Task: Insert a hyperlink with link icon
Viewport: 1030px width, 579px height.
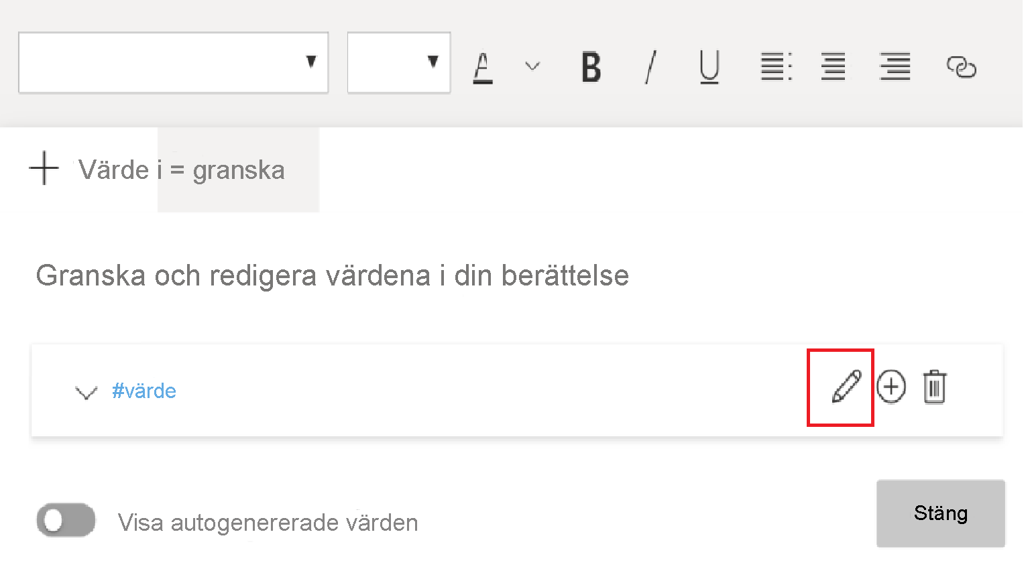Action: (961, 67)
